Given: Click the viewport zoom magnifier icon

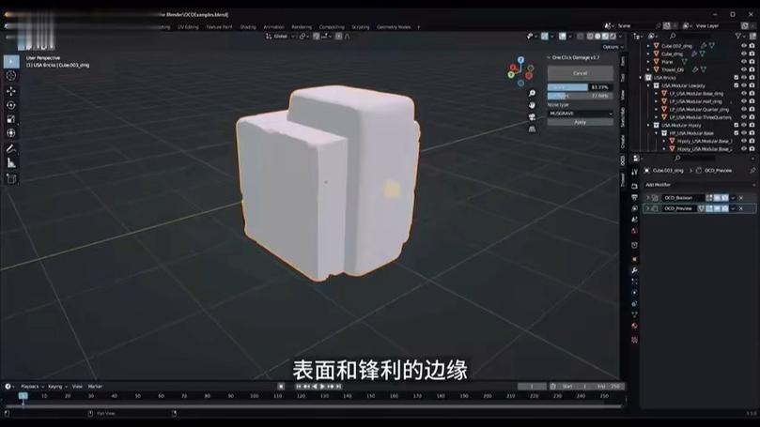Looking at the screenshot, I should click(532, 93).
